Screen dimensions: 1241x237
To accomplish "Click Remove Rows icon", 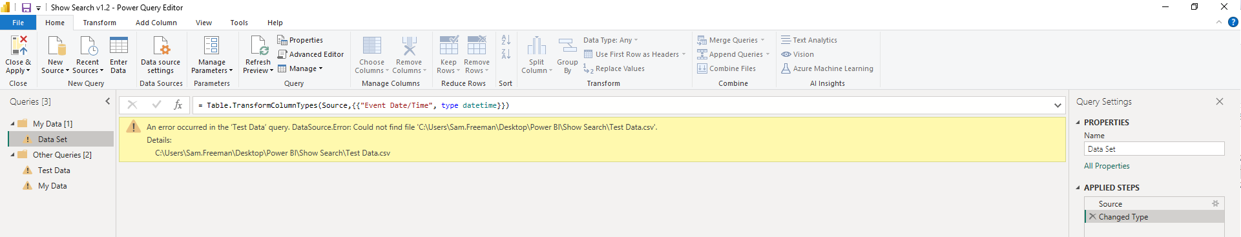I will click(x=477, y=45).
